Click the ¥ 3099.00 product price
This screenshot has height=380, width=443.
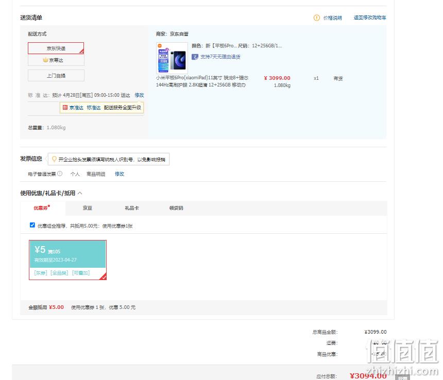pyautogui.click(x=277, y=78)
